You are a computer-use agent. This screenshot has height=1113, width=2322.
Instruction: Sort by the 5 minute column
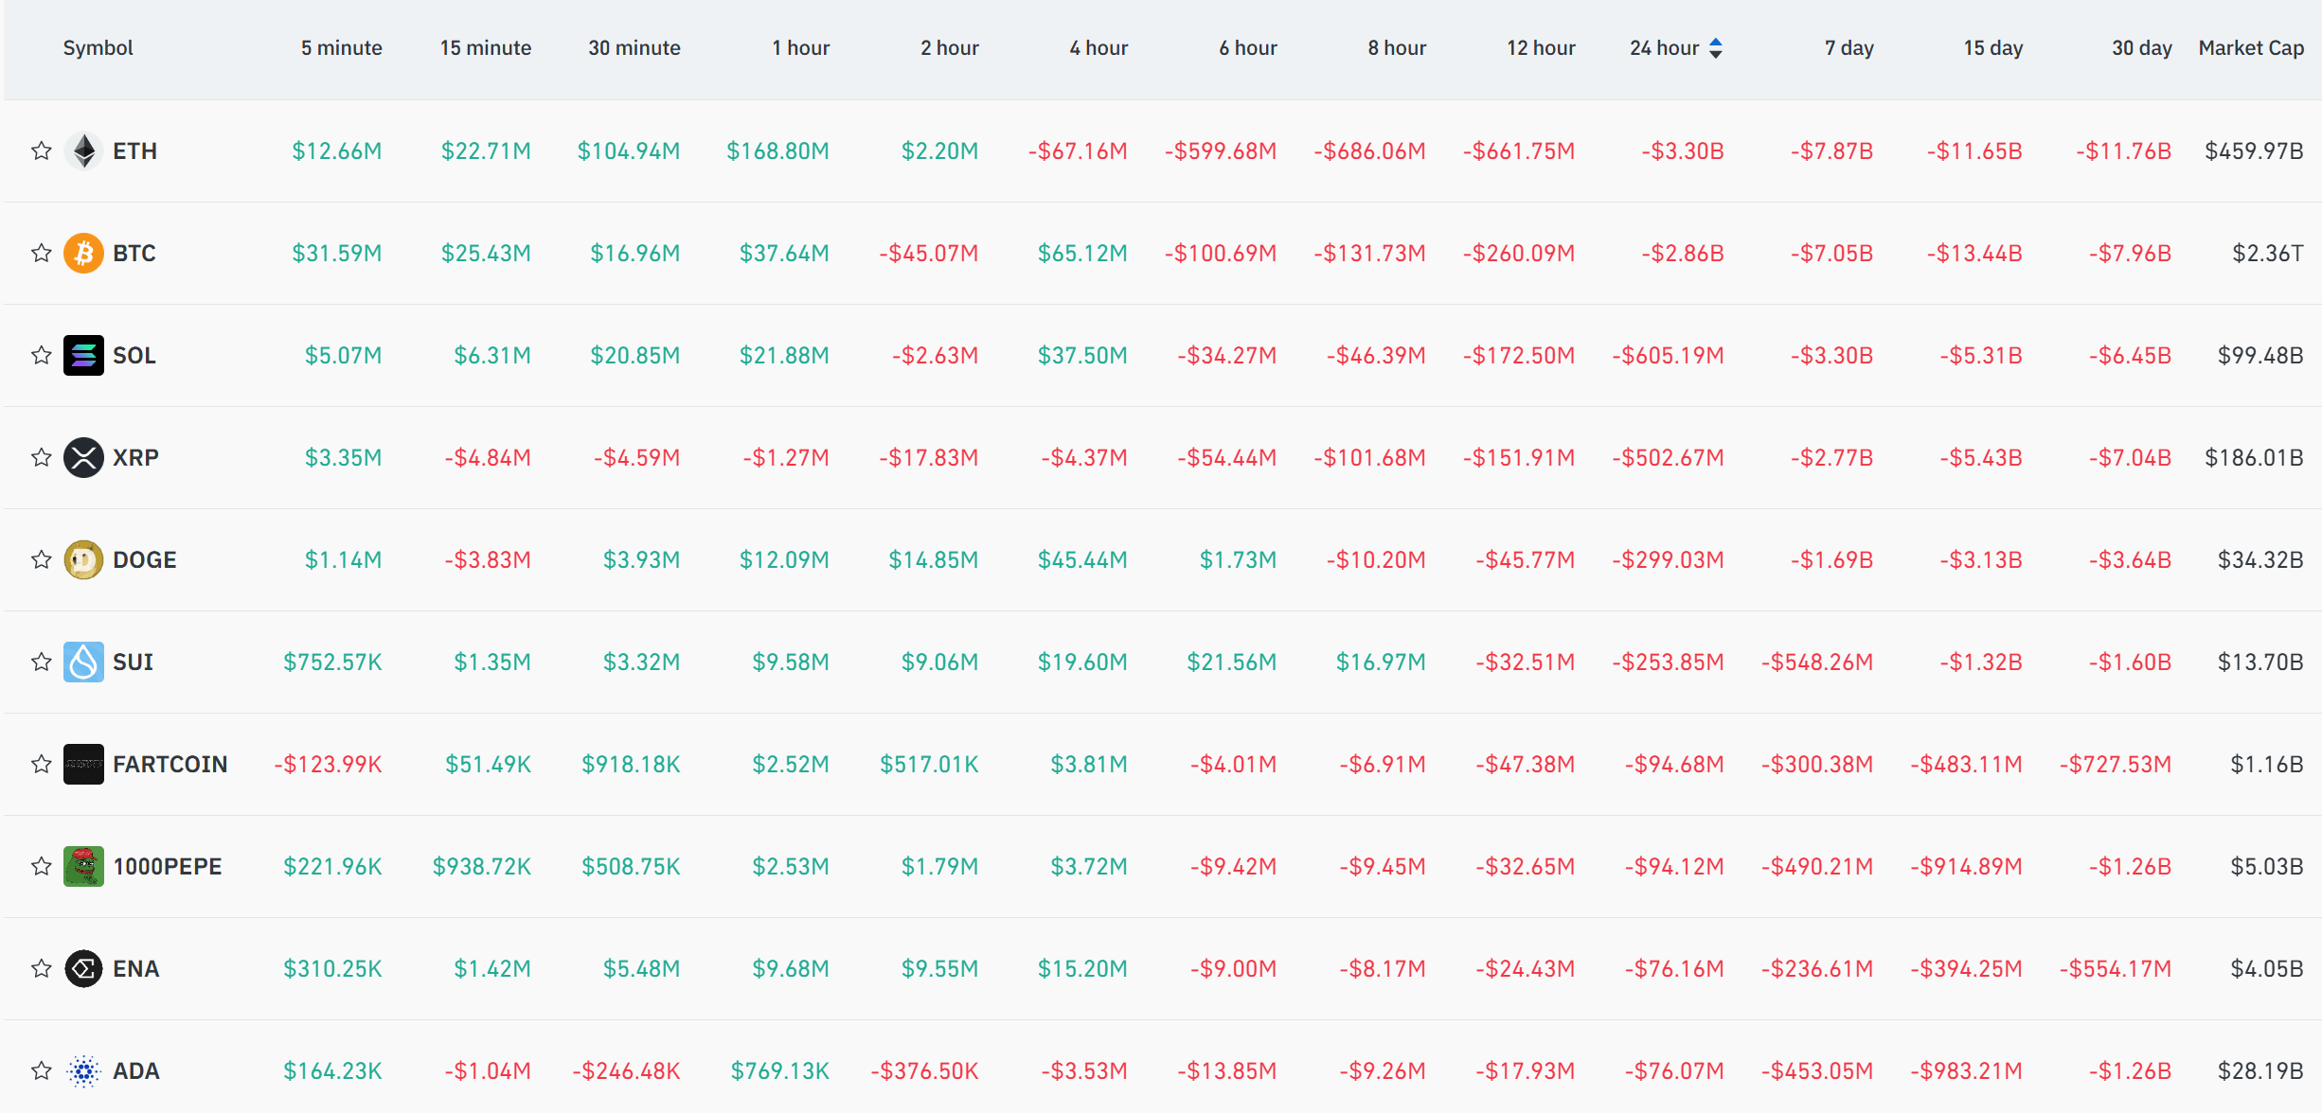(341, 48)
